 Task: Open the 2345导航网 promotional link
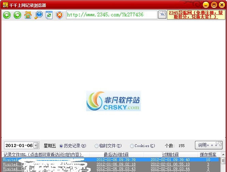[x=196, y=15]
